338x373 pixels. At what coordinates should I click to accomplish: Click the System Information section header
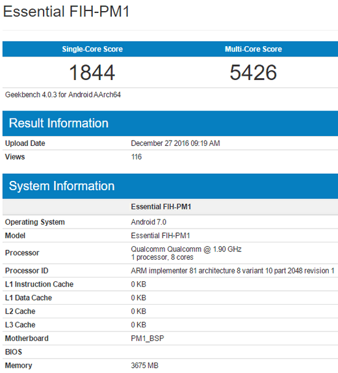62,186
